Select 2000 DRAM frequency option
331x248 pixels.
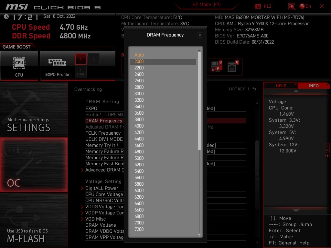pos(163,61)
